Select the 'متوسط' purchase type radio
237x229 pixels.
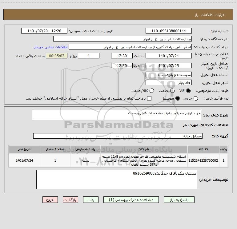(x=178, y=98)
